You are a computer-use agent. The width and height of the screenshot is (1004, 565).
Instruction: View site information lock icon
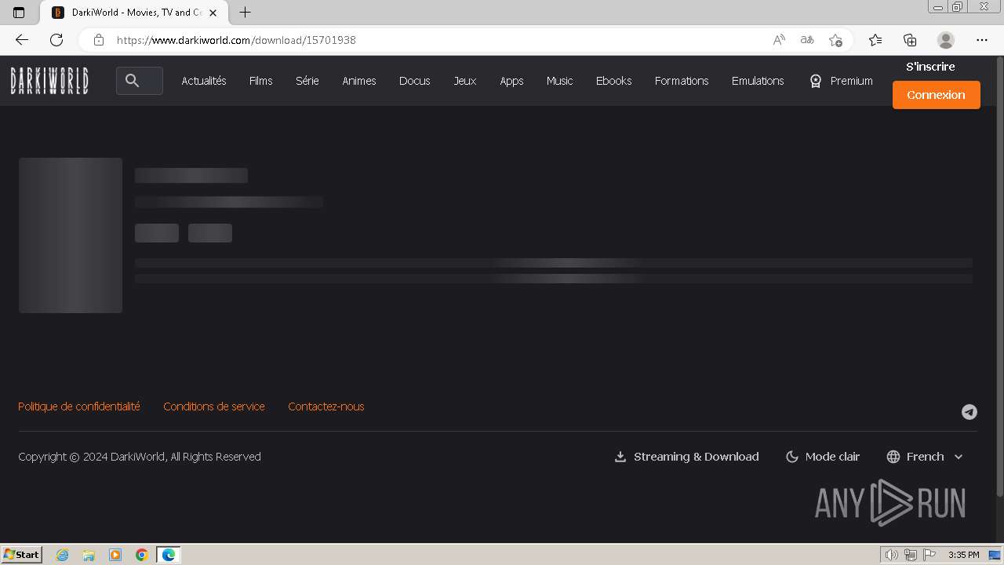[99, 40]
